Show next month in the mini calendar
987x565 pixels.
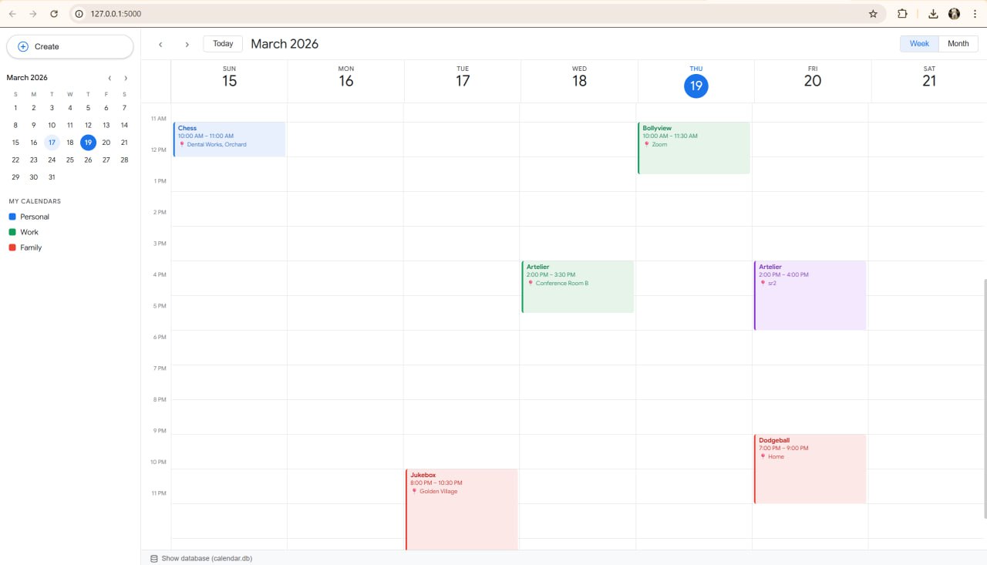(126, 78)
